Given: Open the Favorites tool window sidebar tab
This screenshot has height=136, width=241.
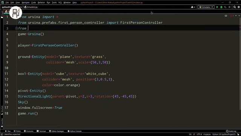Looking at the screenshot, I should pos(2,123).
